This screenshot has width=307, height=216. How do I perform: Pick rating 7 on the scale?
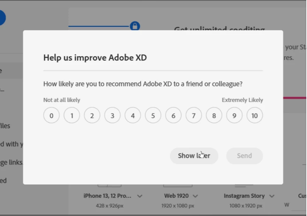[x=193, y=115]
